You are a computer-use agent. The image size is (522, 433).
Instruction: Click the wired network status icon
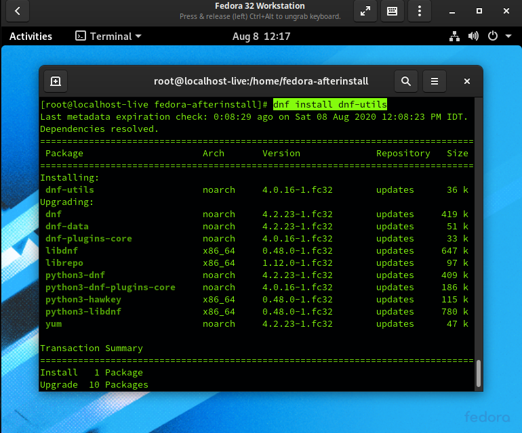tap(454, 36)
